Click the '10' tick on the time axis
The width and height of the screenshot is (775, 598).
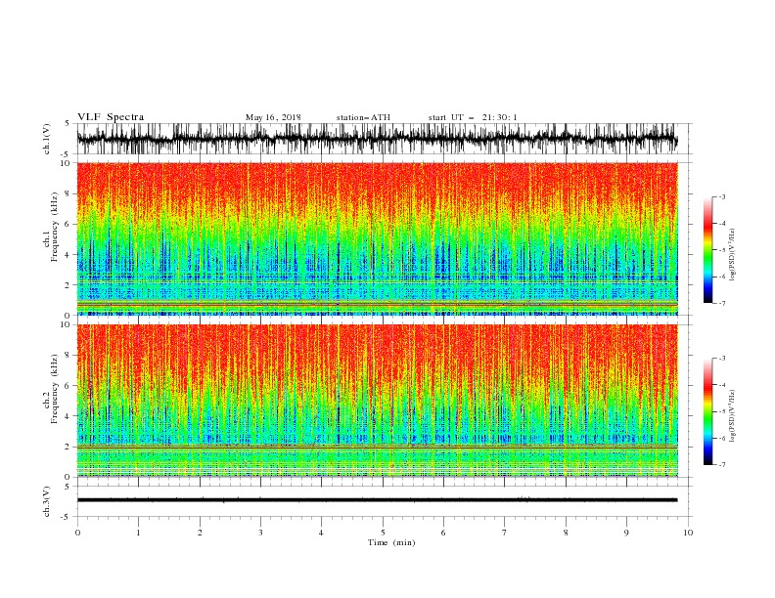(688, 533)
